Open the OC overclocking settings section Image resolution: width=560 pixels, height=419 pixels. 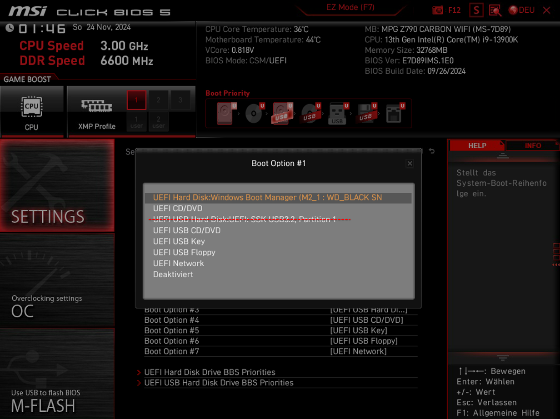pos(57,280)
